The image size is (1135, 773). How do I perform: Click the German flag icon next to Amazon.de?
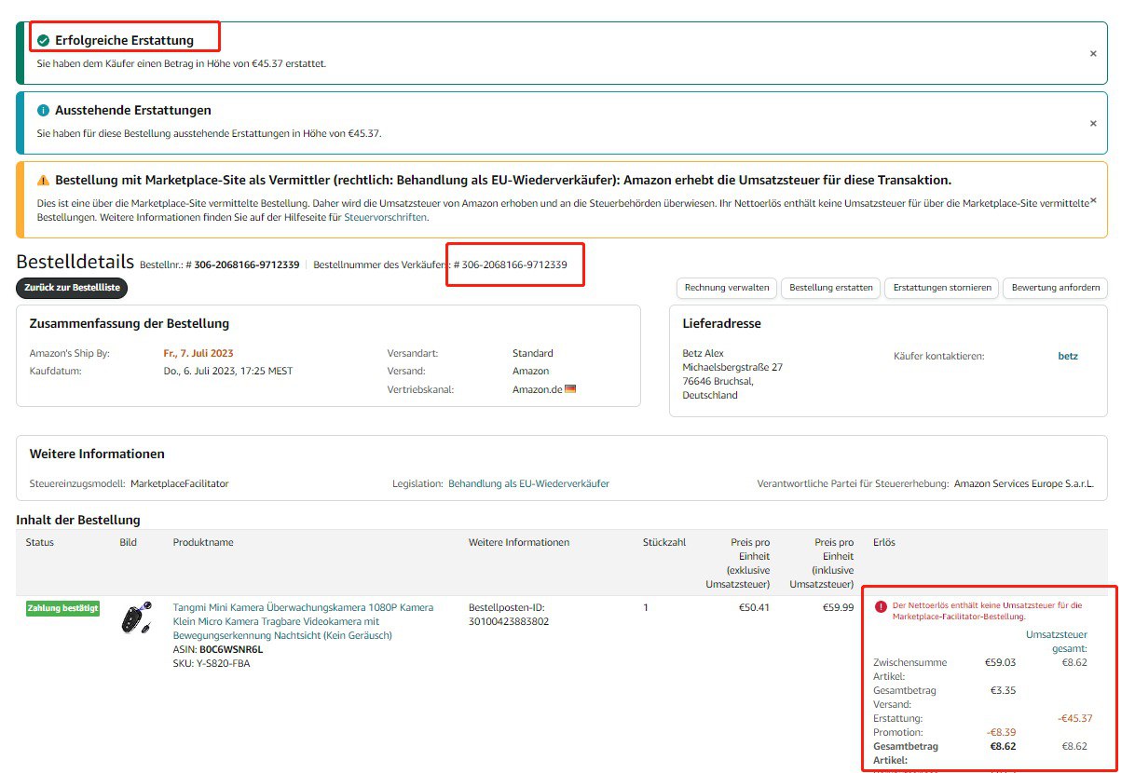(x=570, y=389)
